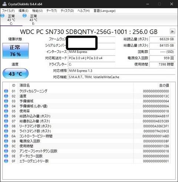Select the 総書き込み量 (ホスト) attribute row
Screen dimensions: 178x182
point(86,121)
